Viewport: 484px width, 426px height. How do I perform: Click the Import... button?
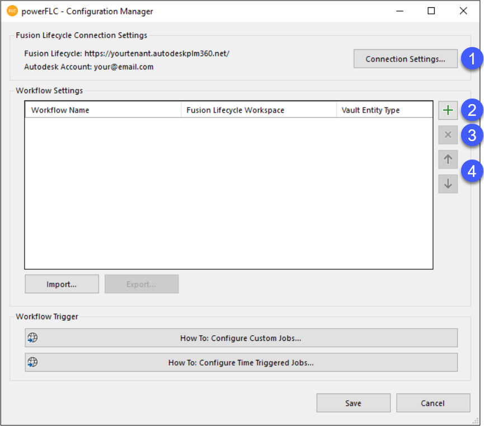62,284
